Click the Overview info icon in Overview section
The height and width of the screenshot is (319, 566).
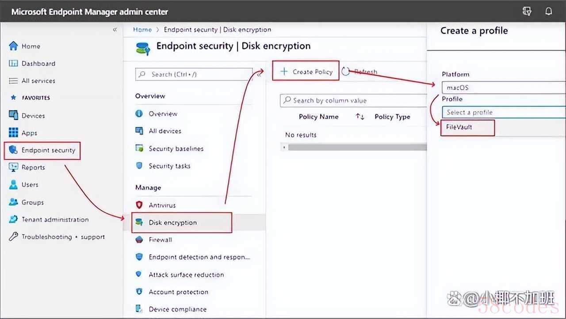[x=139, y=114]
